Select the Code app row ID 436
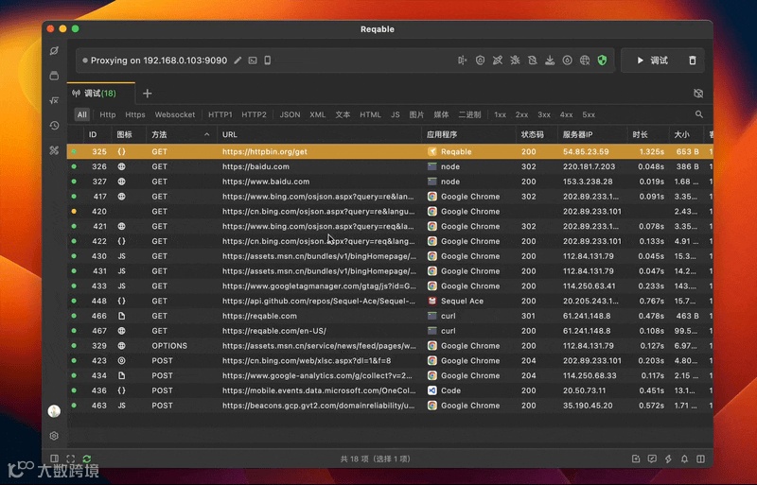Screen dimensions: 757x485 tap(390, 390)
